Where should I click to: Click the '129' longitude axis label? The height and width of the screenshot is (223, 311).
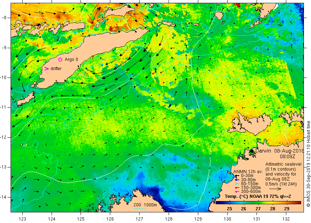[x=198, y=219]
